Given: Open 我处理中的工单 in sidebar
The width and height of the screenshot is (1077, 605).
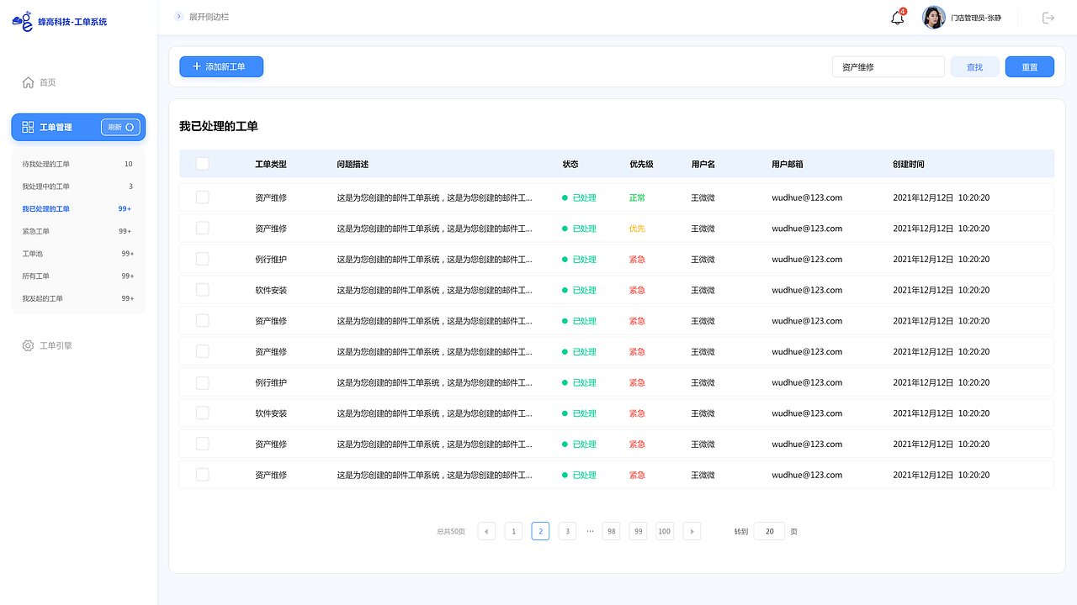Looking at the screenshot, I should tap(78, 187).
